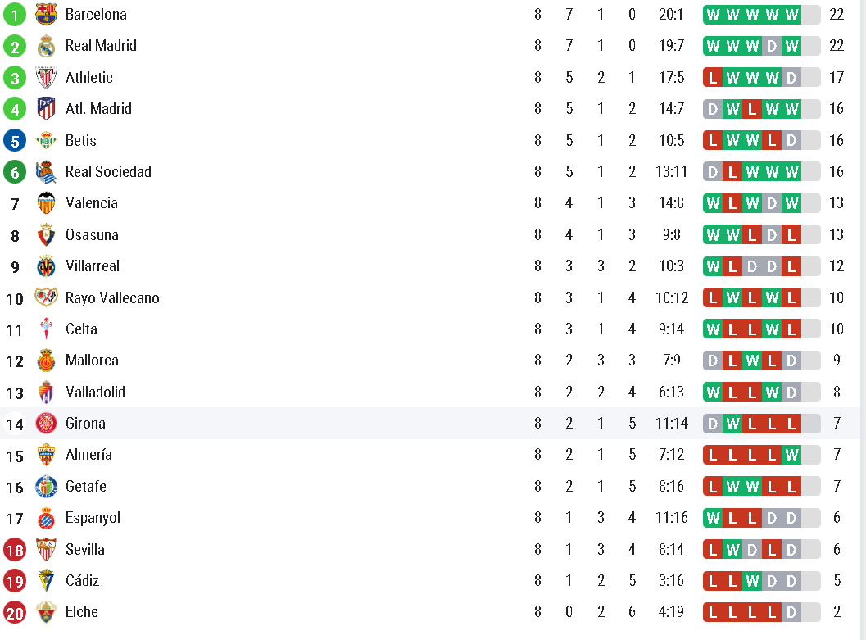The image size is (866, 640).
Task: Click the Elche club crest
Action: pyautogui.click(x=46, y=612)
